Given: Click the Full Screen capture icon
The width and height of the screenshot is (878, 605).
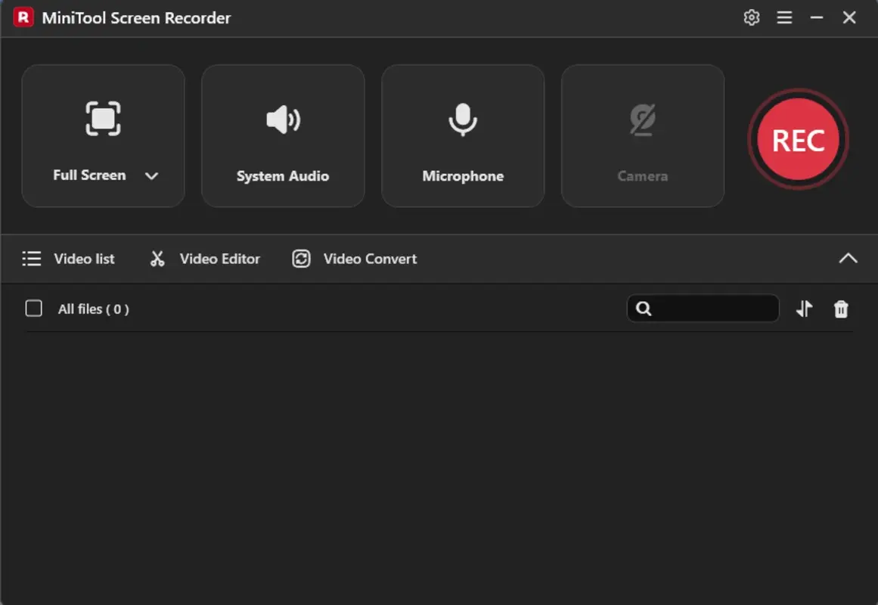Looking at the screenshot, I should 103,119.
